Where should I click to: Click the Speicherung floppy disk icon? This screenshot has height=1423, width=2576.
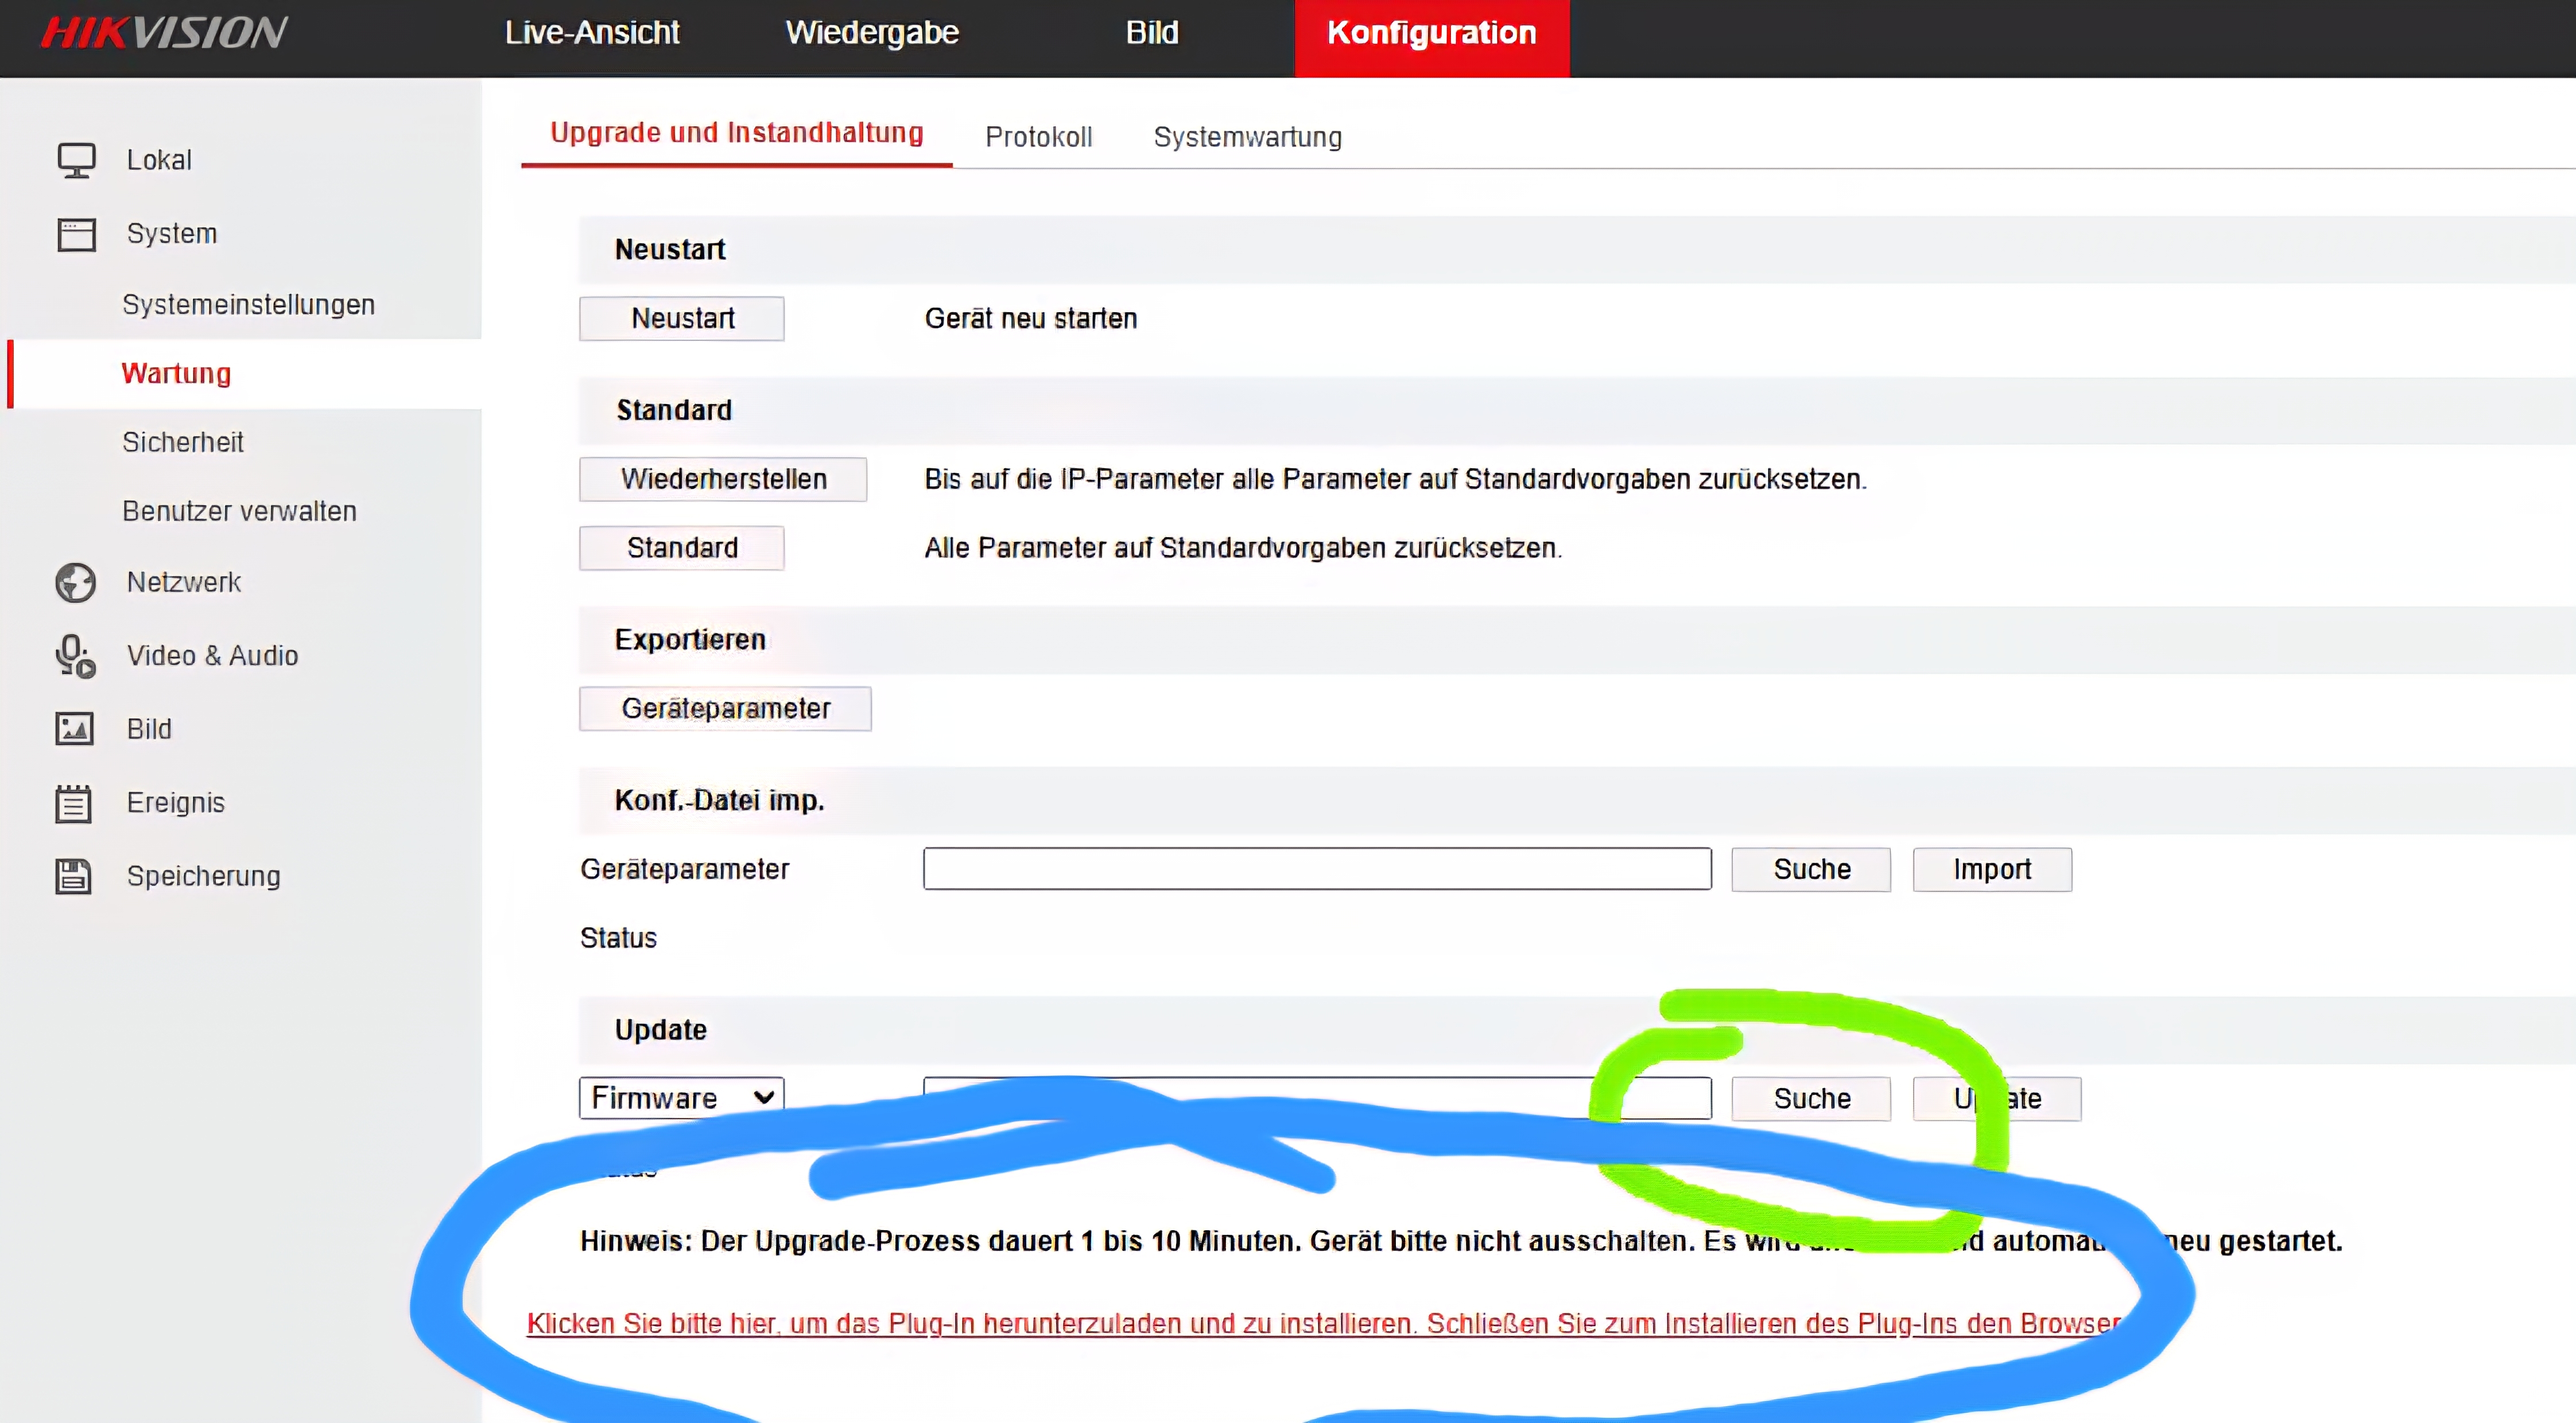pyautogui.click(x=74, y=876)
